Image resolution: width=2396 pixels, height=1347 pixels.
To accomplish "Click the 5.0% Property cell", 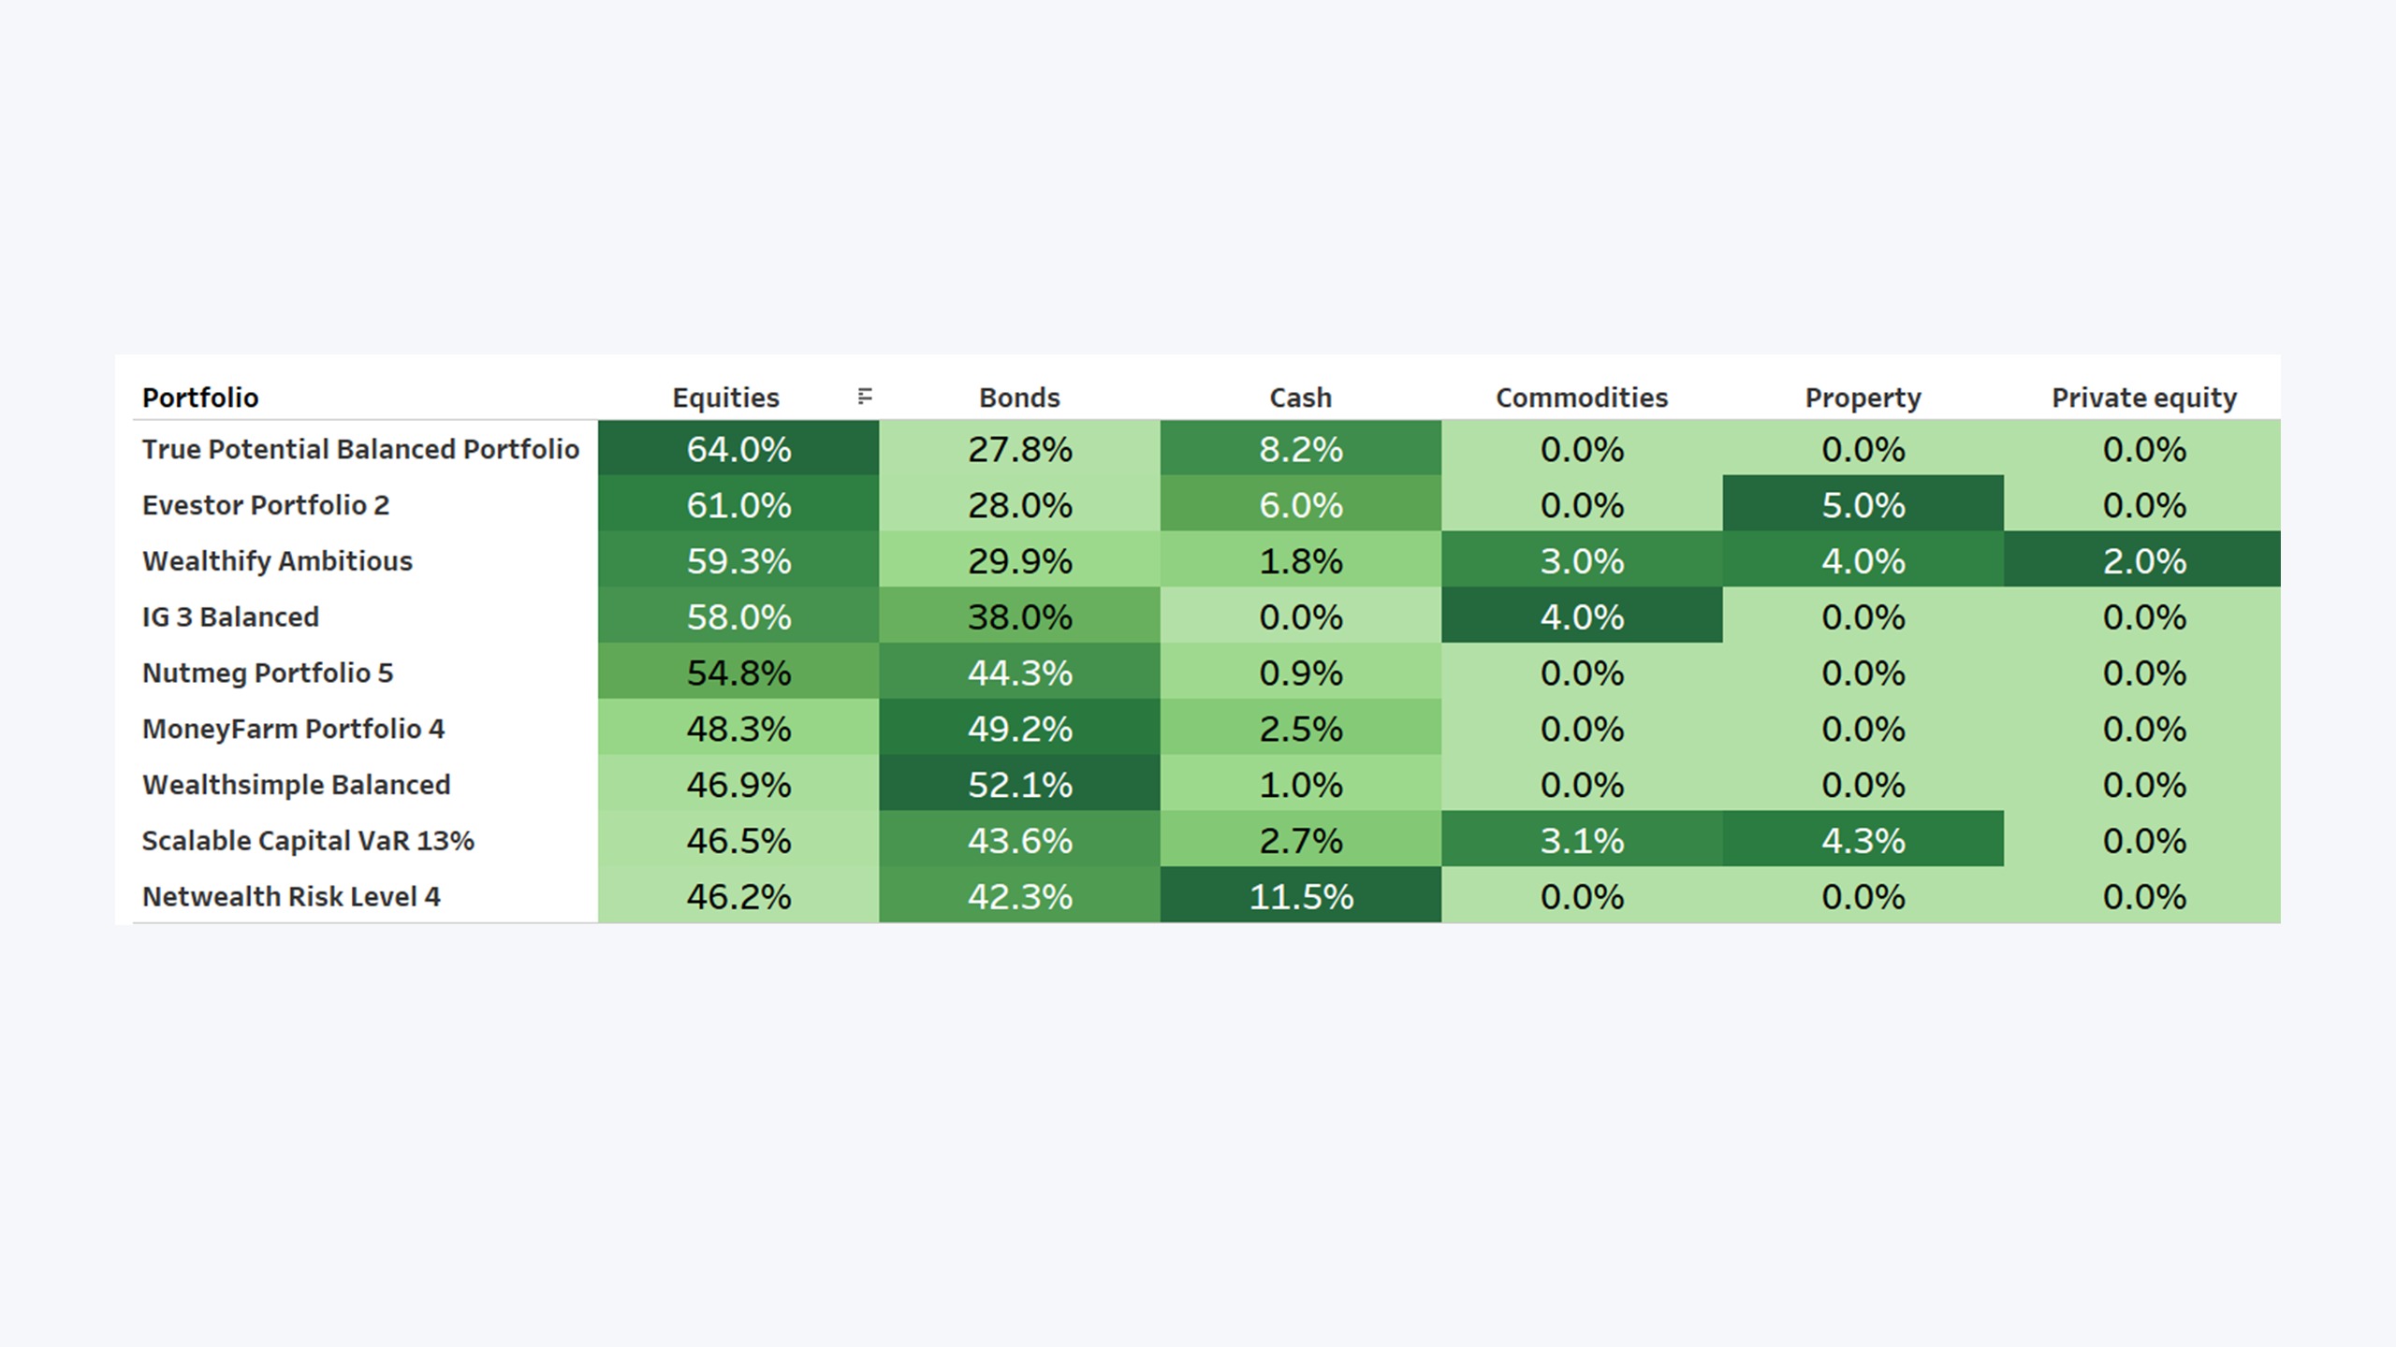I will [x=1863, y=503].
